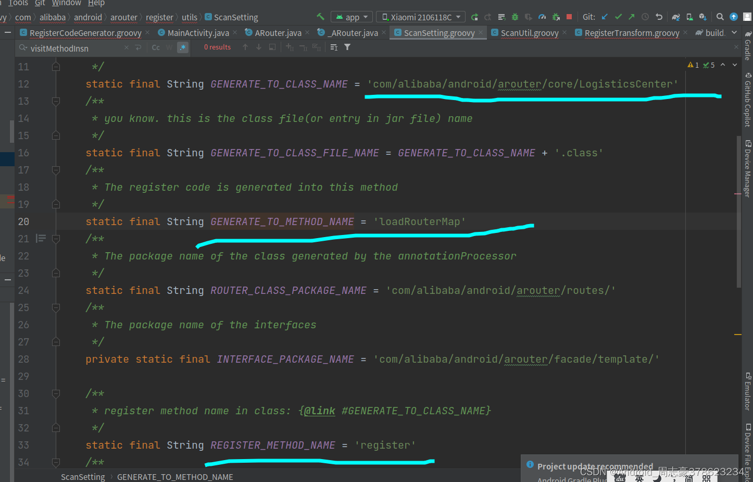The height and width of the screenshot is (482, 753).
Task: Open the Device Manager toolbar icon
Action: coord(689,17)
